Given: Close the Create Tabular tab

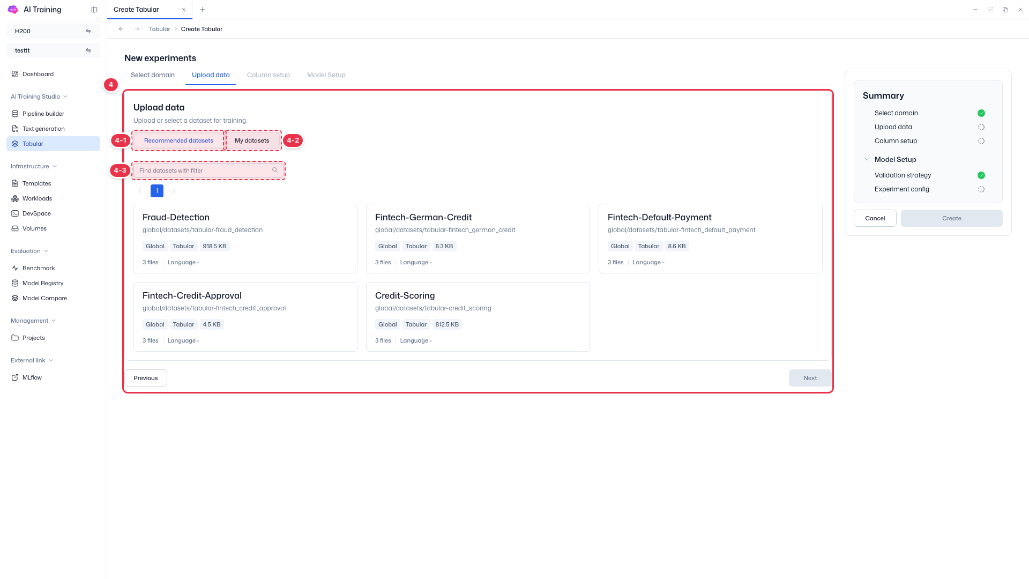Looking at the screenshot, I should 184,10.
